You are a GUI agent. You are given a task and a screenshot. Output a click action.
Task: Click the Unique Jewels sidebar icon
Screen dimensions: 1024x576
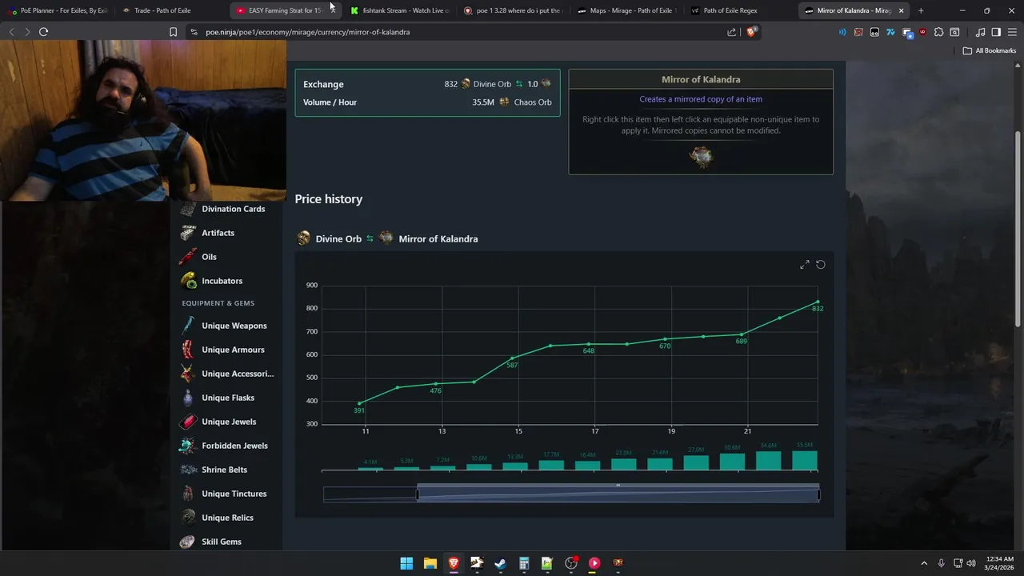187,422
